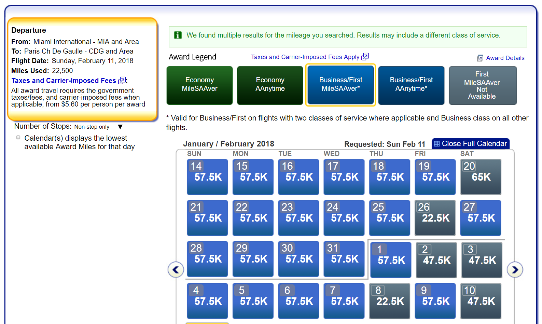Screen dimensions: 542x324
Task: Choose February 8 for 22.5K miles
Action: click(x=390, y=301)
